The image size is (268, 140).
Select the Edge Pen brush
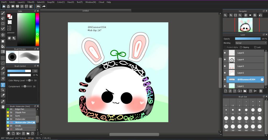[21, 109]
